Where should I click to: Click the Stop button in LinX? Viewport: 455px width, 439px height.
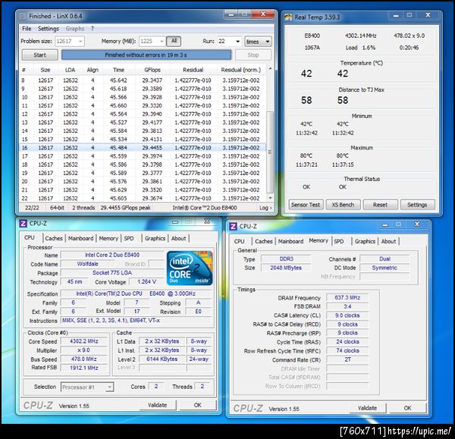click(253, 55)
